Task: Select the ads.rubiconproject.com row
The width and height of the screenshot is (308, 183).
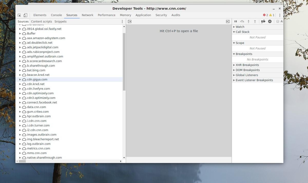Action: (x=69, y=52)
